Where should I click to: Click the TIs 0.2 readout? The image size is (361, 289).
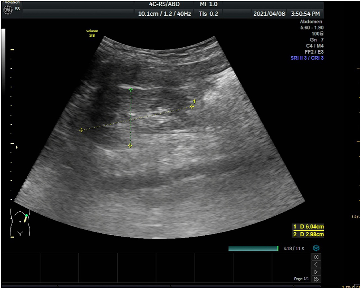[208, 14]
